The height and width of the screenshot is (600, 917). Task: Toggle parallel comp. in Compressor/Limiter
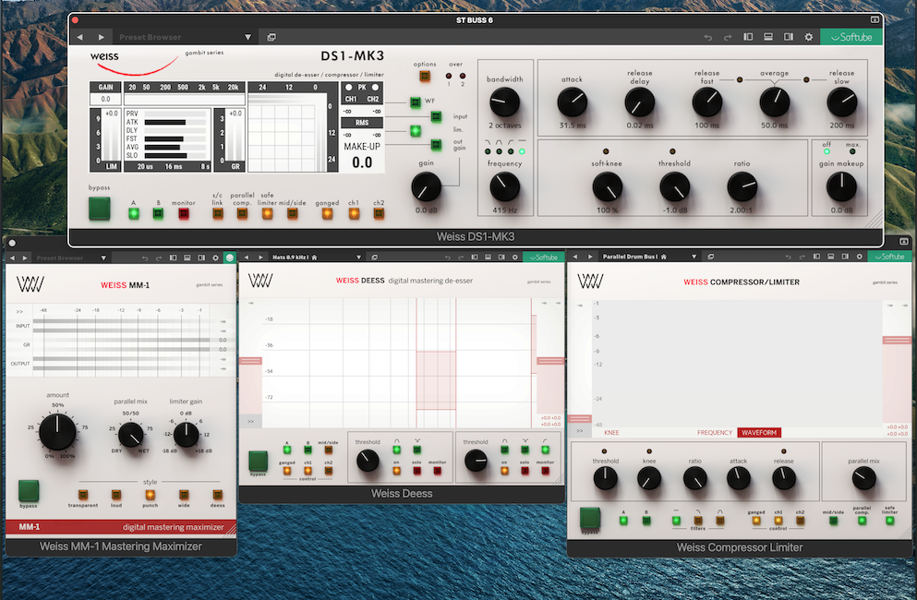[x=862, y=521]
